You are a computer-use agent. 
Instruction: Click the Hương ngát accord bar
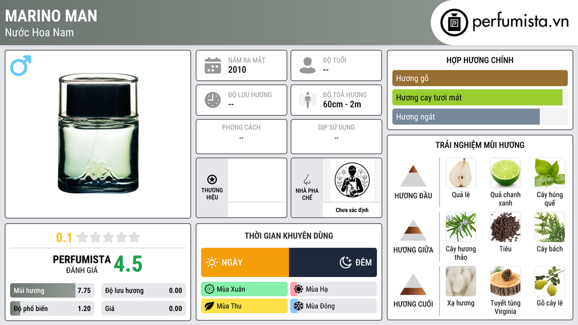coord(480,117)
